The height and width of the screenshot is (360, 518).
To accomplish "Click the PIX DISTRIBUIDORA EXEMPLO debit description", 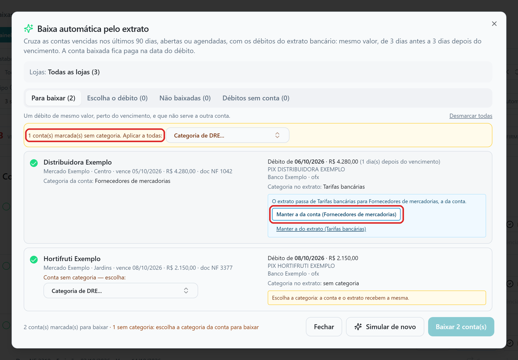I will pos(306,169).
